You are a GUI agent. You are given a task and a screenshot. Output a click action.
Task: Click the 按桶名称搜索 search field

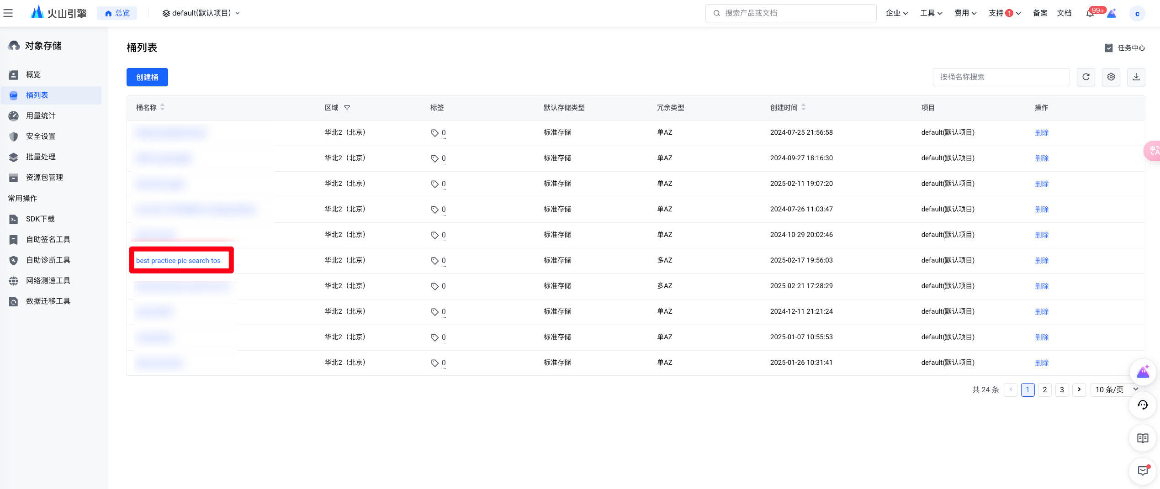[1001, 77]
